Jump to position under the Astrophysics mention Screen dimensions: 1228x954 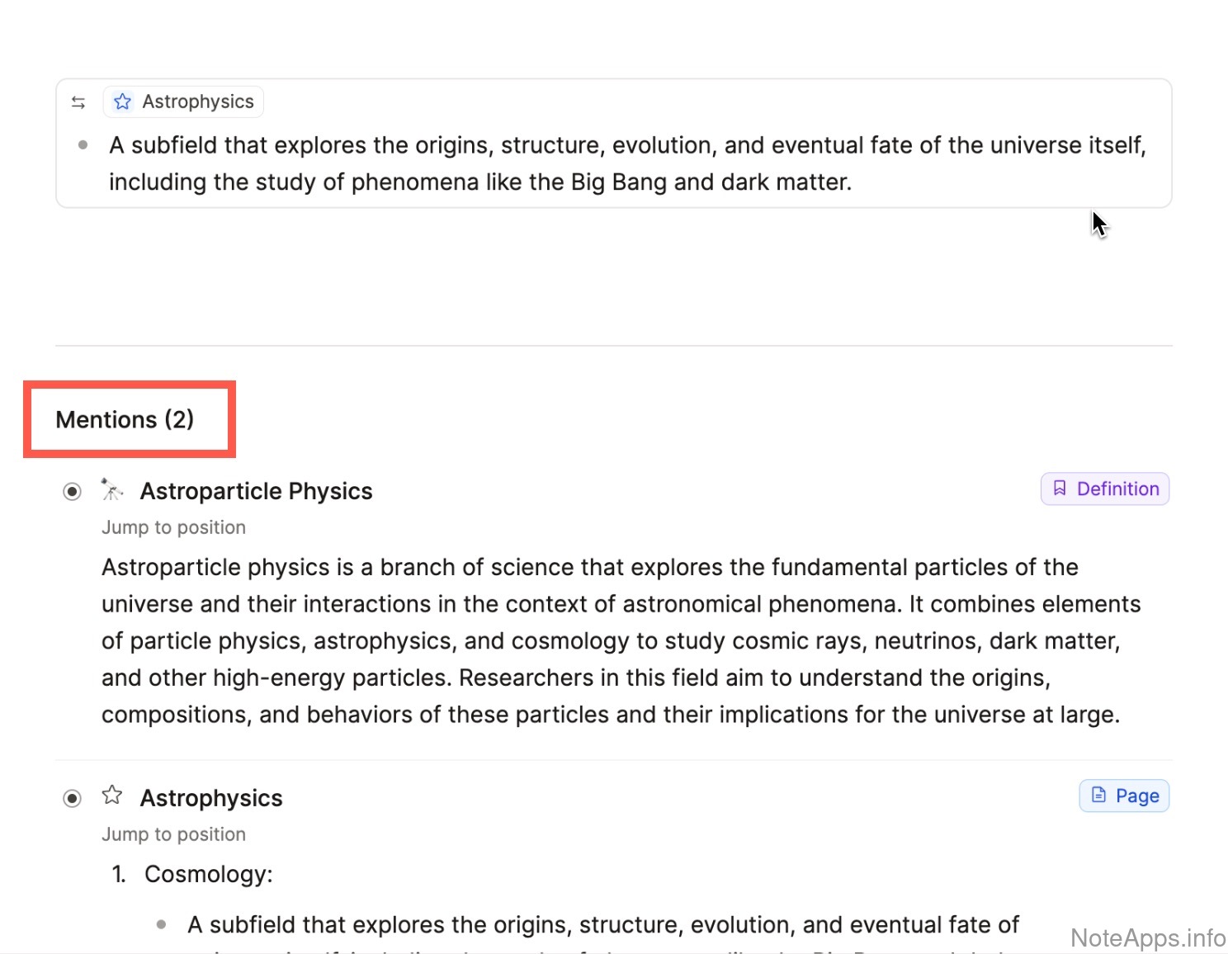pos(173,834)
